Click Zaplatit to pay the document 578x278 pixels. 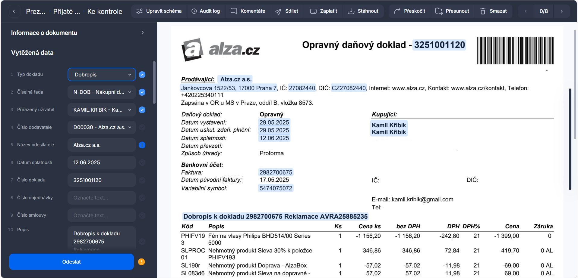click(324, 11)
